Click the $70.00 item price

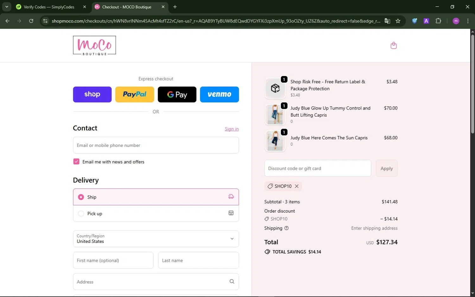click(x=391, y=108)
